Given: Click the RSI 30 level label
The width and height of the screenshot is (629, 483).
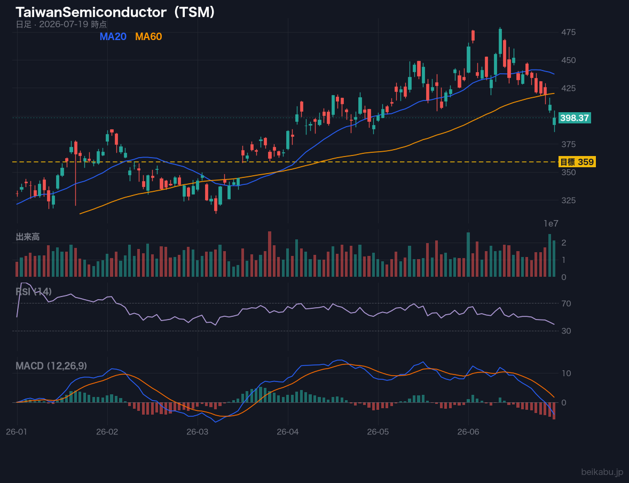Looking at the screenshot, I should pos(566,331).
